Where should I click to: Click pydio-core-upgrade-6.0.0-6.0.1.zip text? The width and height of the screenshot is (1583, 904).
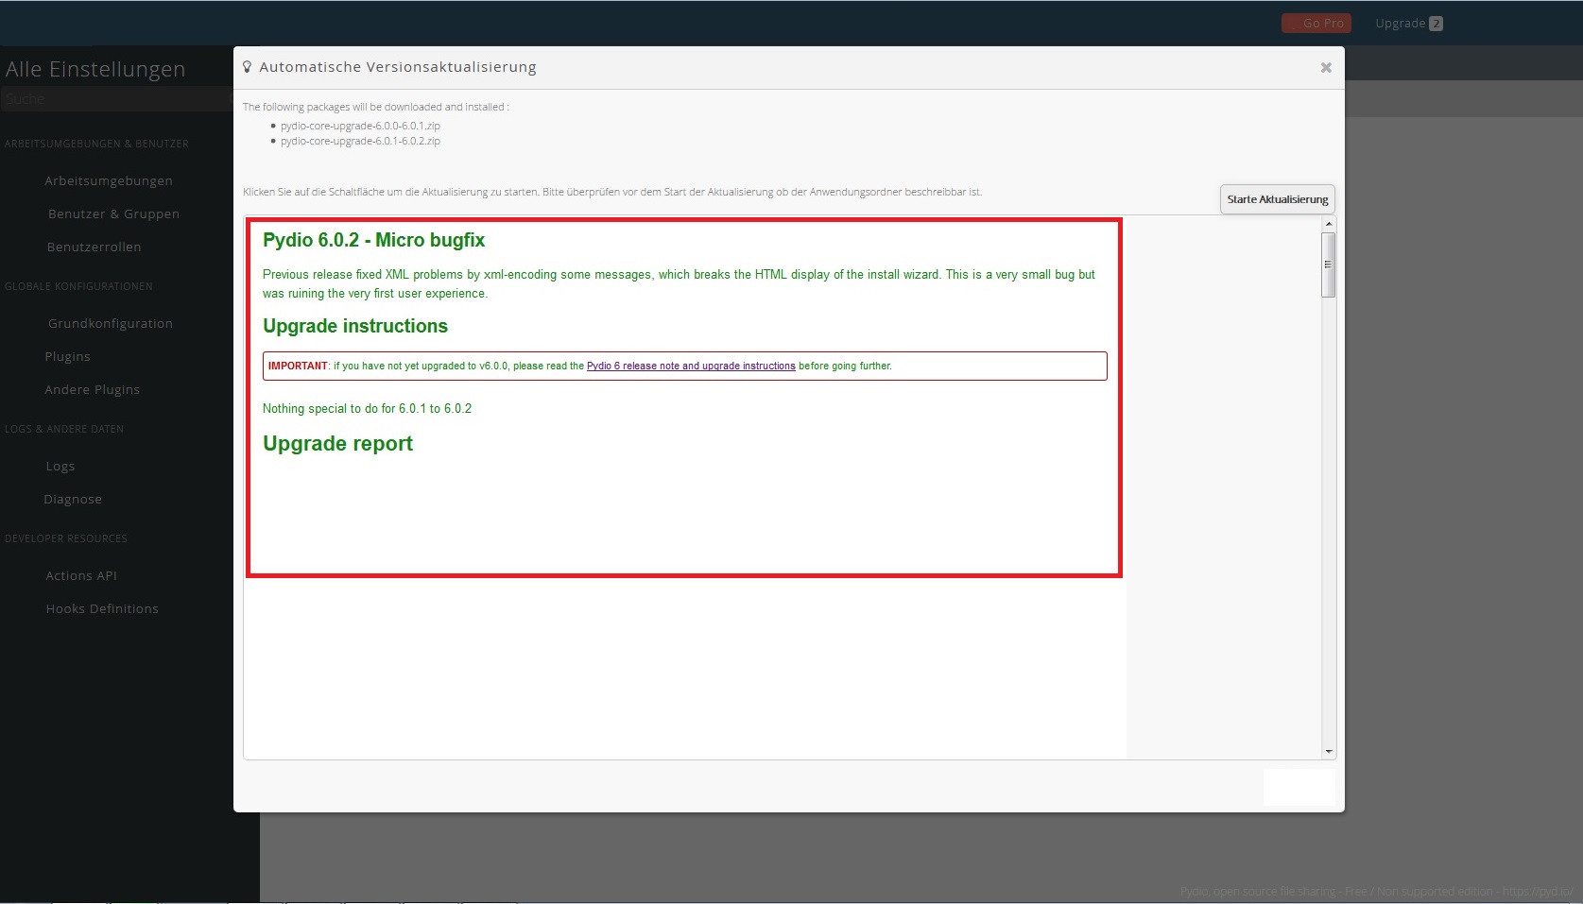pyautogui.click(x=360, y=126)
